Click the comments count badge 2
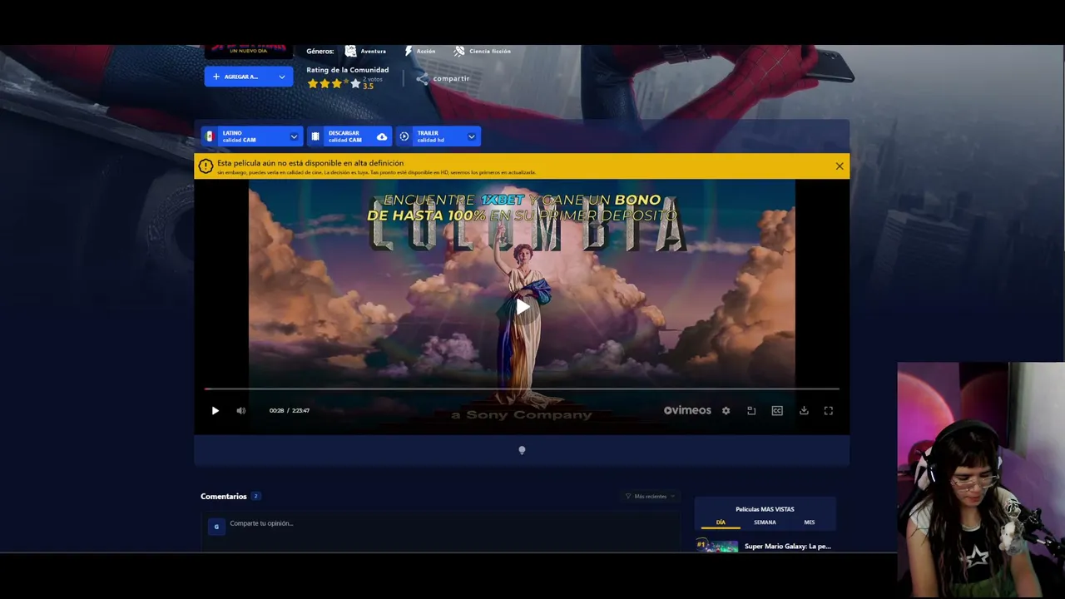The height and width of the screenshot is (599, 1065). [256, 497]
